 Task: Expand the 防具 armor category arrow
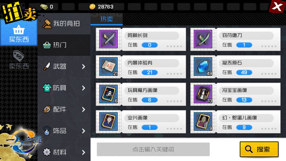coord(83,88)
